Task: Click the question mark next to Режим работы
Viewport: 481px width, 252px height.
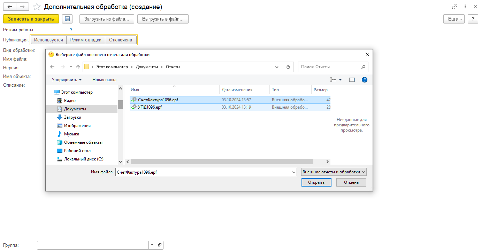Action: pos(71,30)
